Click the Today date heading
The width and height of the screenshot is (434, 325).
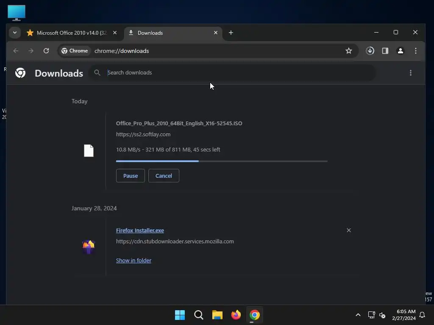coord(79,101)
